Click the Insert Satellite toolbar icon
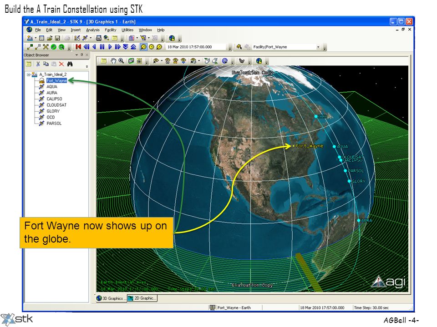Image resolution: width=437 pixels, height=327 pixels. (85, 38)
